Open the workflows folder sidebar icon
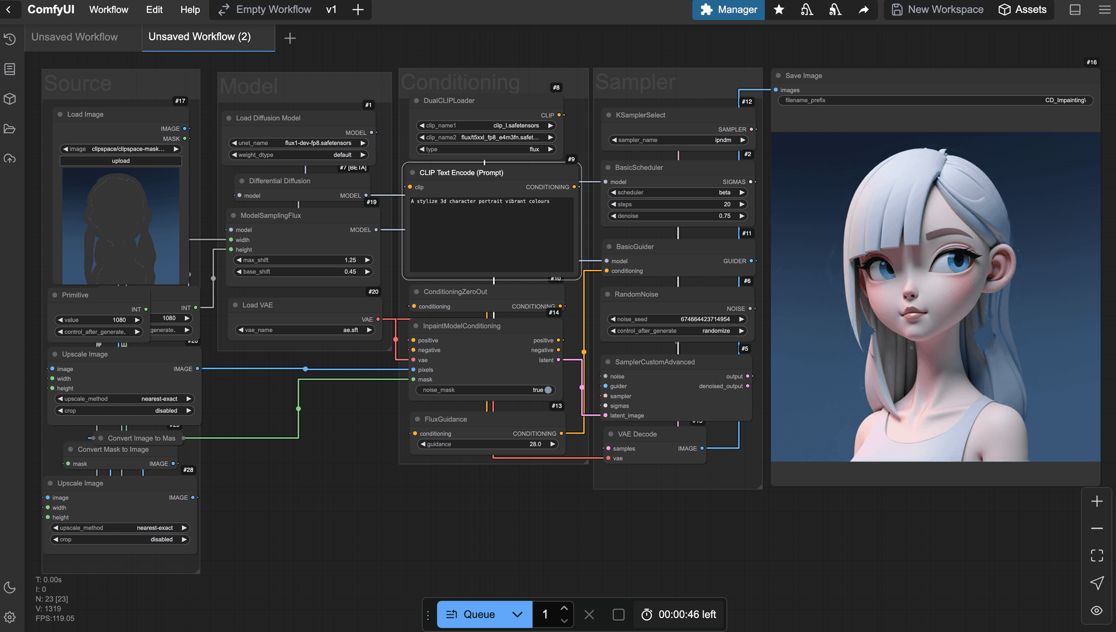 coord(9,129)
